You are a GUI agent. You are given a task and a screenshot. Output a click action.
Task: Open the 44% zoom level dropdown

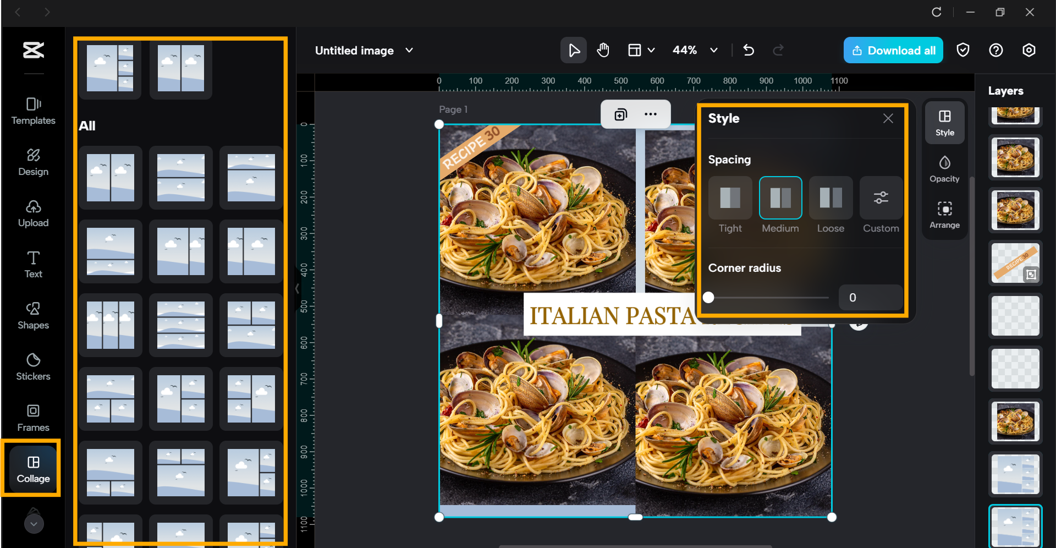pyautogui.click(x=713, y=50)
